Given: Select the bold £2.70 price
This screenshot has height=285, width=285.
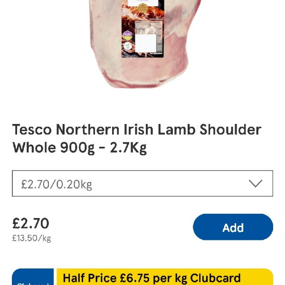Looking at the screenshot, I should (x=31, y=223).
